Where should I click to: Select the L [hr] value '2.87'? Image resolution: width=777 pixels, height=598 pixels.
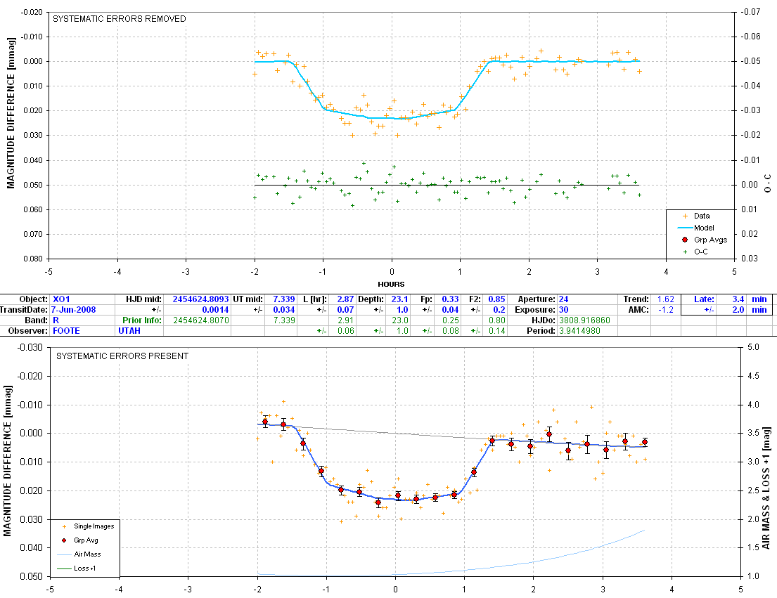(345, 299)
